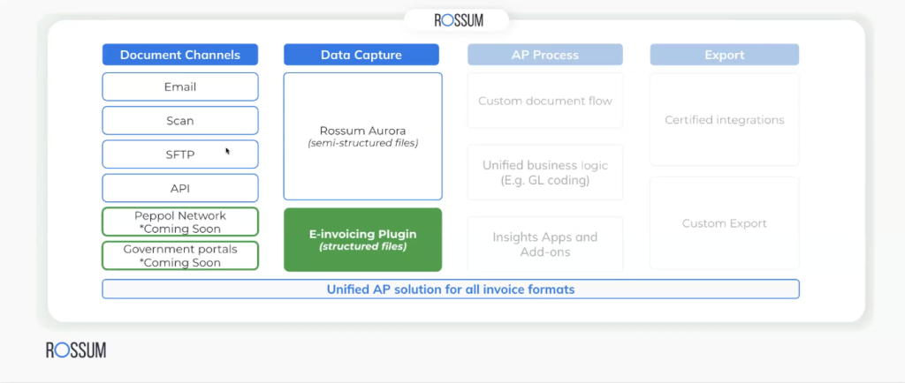Click the green E-invoicing Plugin box

[x=362, y=239]
